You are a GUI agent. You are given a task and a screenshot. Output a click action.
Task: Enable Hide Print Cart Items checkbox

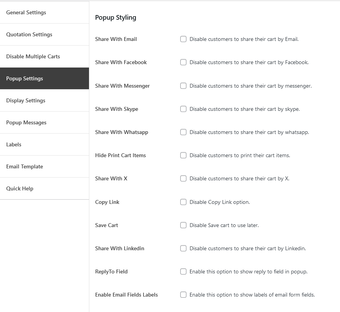183,155
